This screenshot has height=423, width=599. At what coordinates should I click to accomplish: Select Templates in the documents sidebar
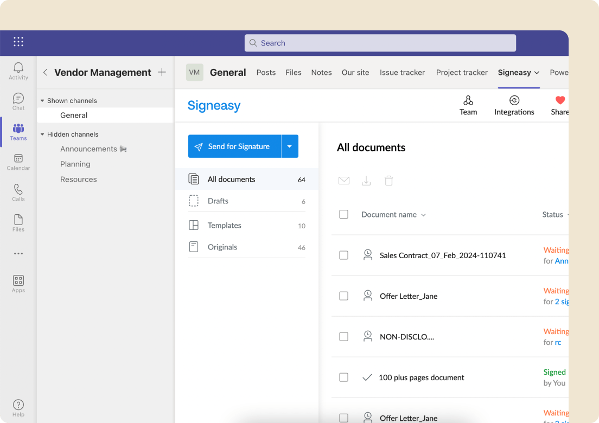(225, 225)
